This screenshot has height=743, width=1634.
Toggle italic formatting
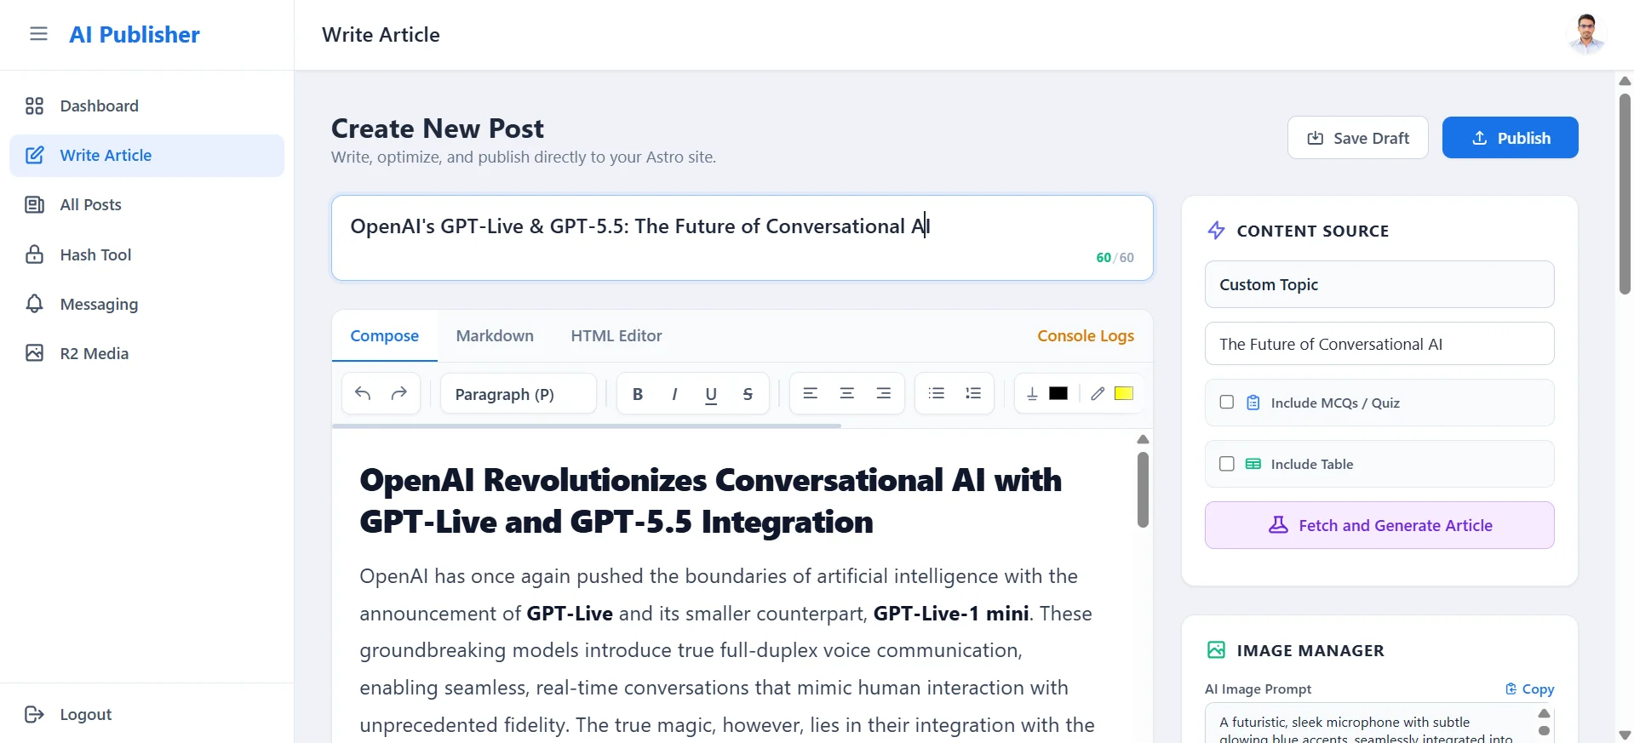coord(674,394)
